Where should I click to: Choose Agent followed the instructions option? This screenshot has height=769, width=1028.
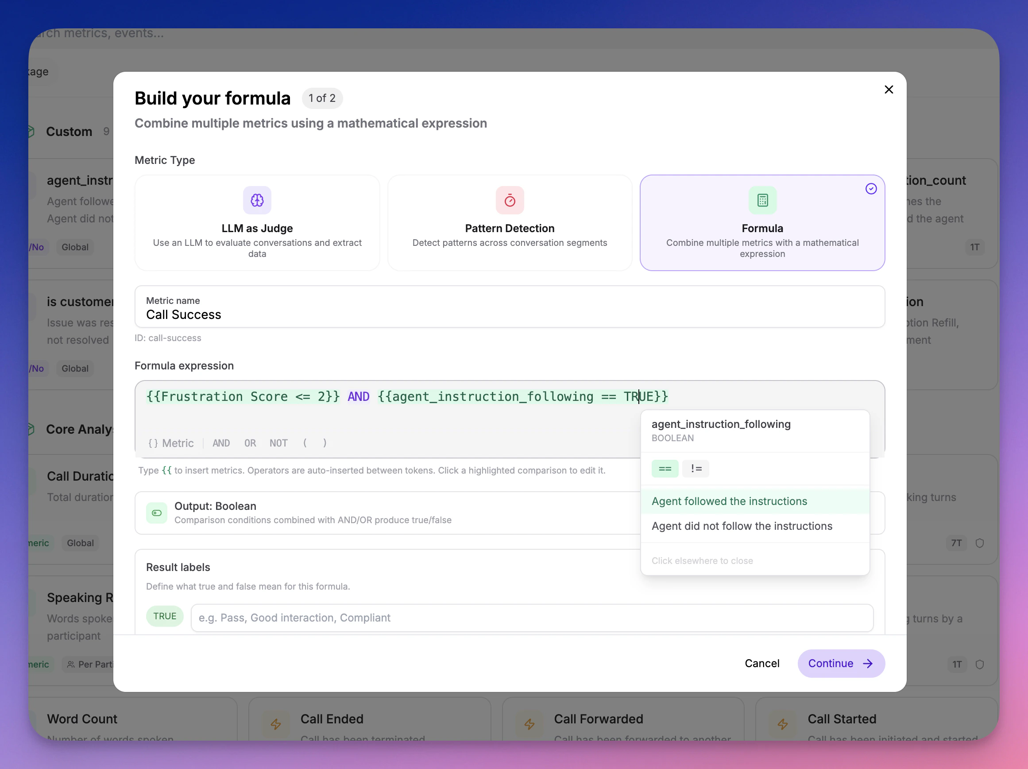[729, 501]
